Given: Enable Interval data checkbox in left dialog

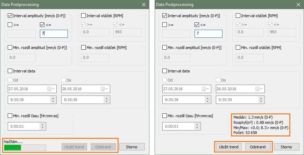Looking at the screenshot, I should point(10,71).
